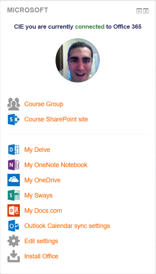Click the Outlook icon
The height and width of the screenshot is (274, 156).
pos(13,226)
